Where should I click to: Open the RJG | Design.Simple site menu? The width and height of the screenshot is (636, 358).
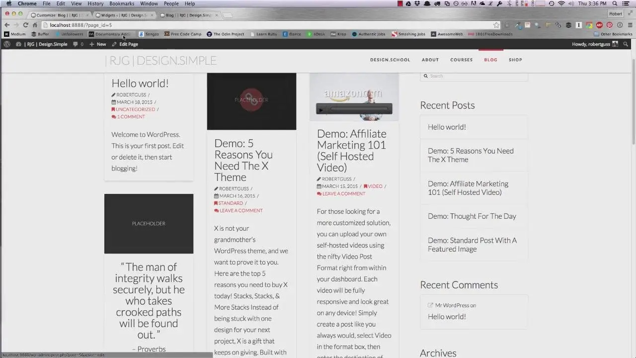[x=42, y=44]
